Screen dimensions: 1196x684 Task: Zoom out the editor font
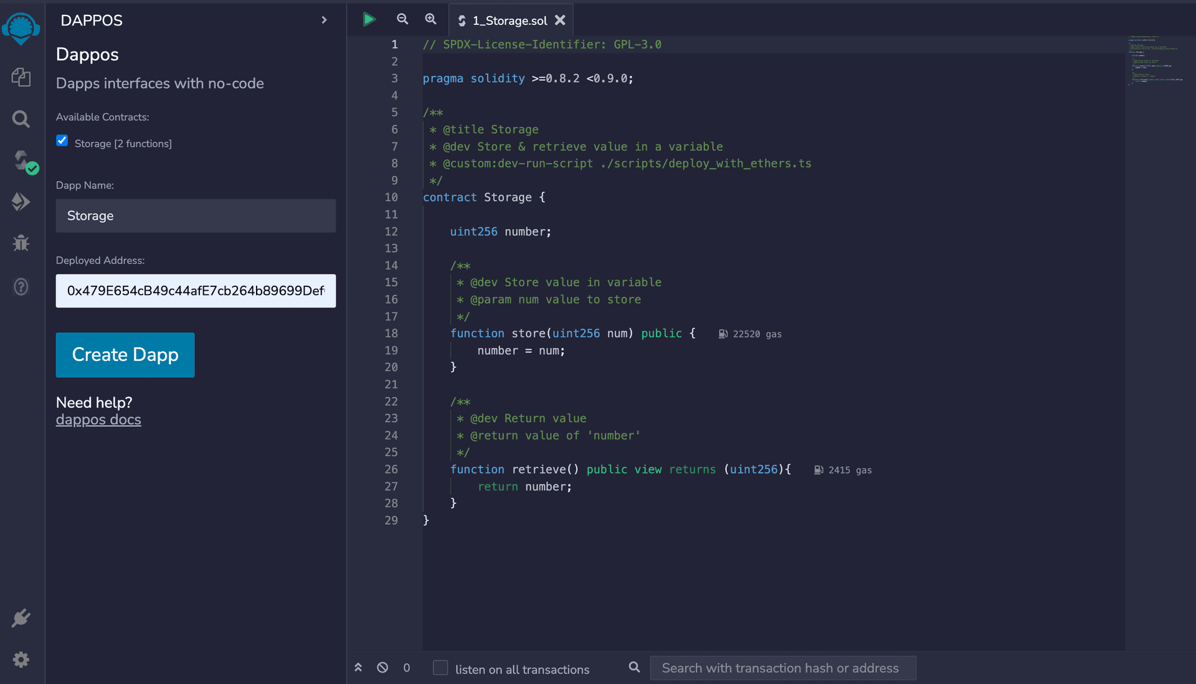(x=402, y=19)
